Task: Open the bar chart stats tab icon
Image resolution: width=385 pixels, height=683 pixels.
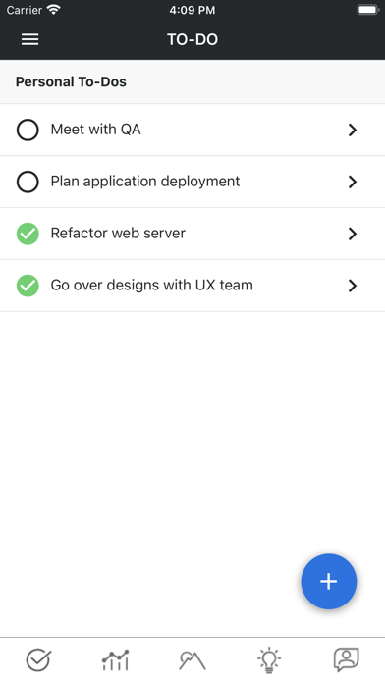Action: pos(116,659)
